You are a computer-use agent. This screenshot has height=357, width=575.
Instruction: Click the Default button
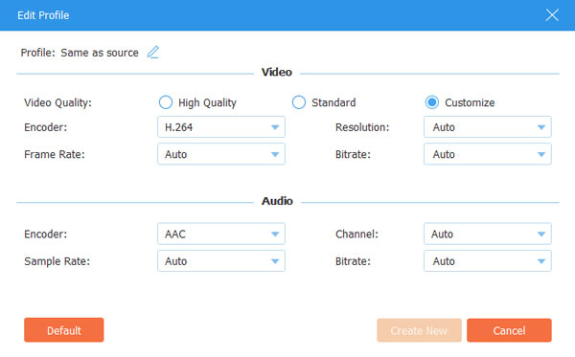64,330
